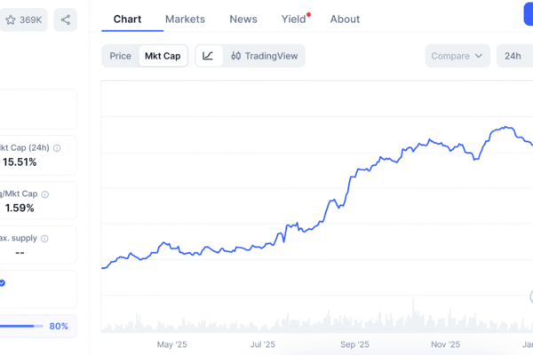The height and width of the screenshot is (355, 533).
Task: Select the 24h time range
Action: coord(513,56)
